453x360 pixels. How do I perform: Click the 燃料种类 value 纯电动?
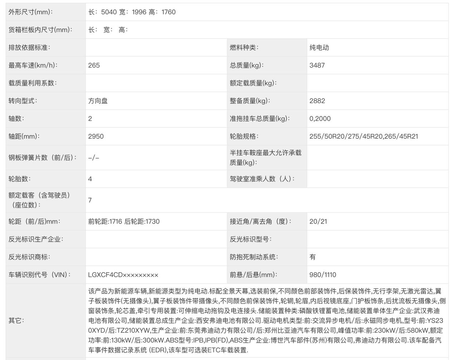point(319,48)
